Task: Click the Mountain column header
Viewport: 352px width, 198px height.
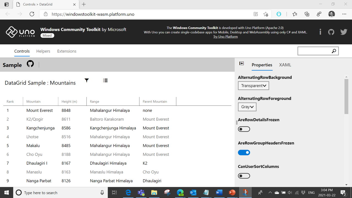Action: [40, 101]
